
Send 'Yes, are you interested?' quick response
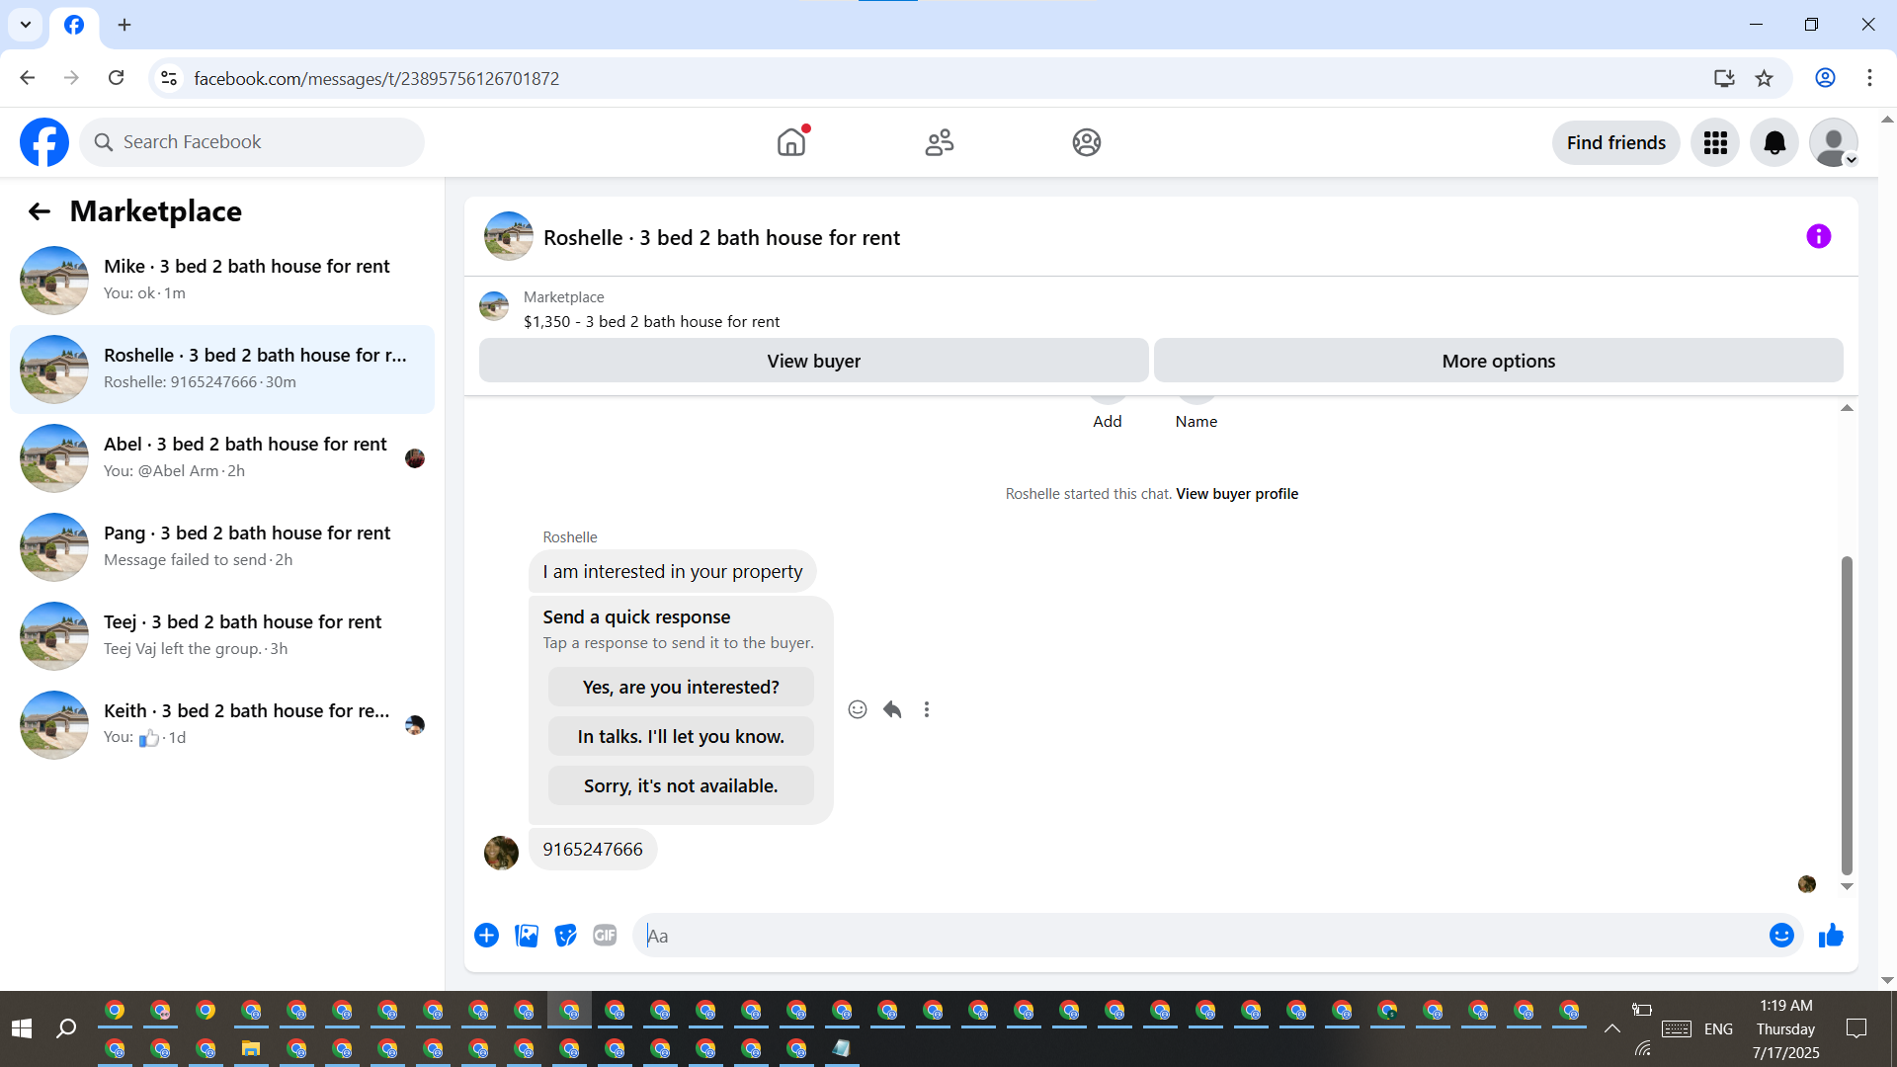coord(681,687)
